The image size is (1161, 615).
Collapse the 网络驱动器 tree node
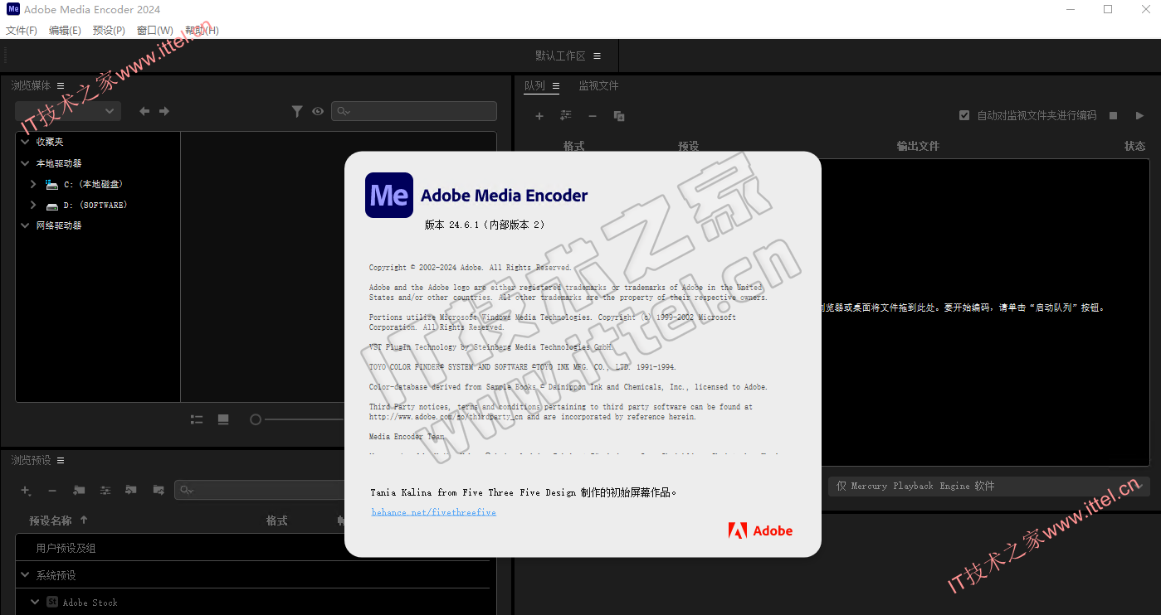(x=25, y=225)
